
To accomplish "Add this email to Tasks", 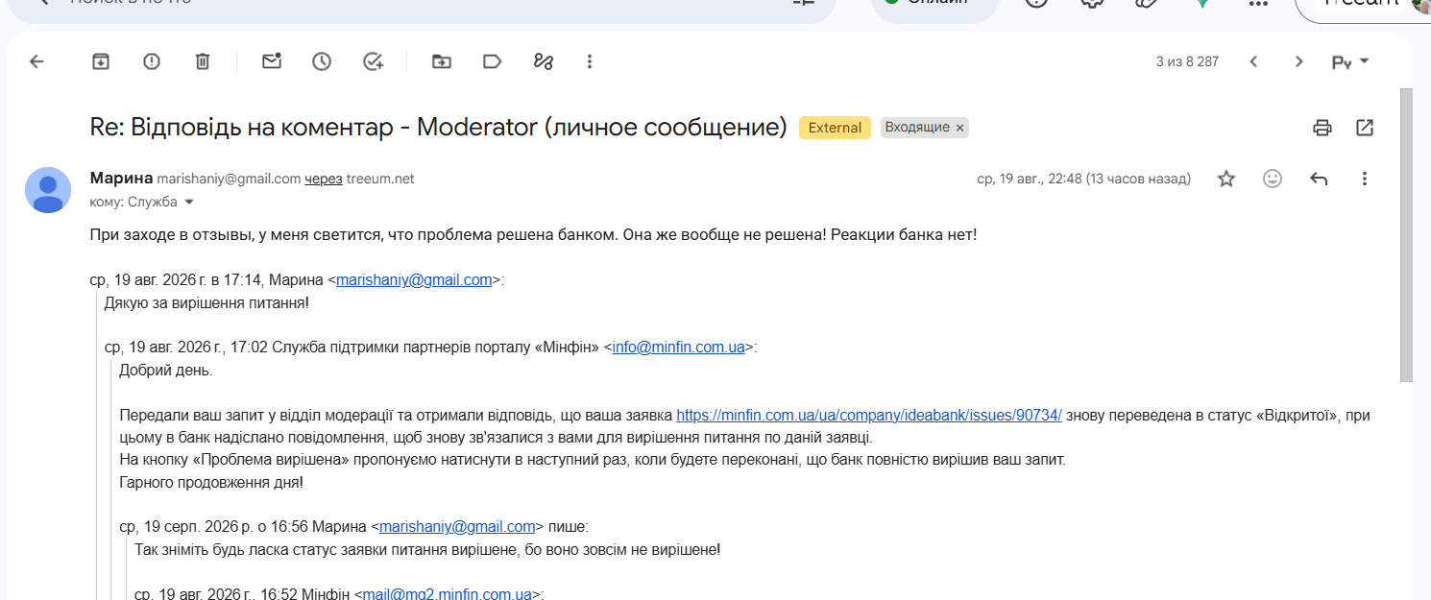I will pyautogui.click(x=374, y=61).
